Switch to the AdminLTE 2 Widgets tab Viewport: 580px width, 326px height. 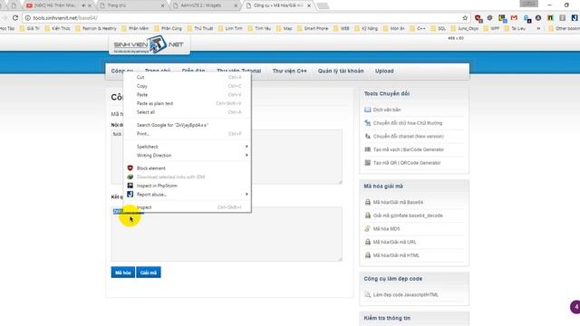click(206, 5)
